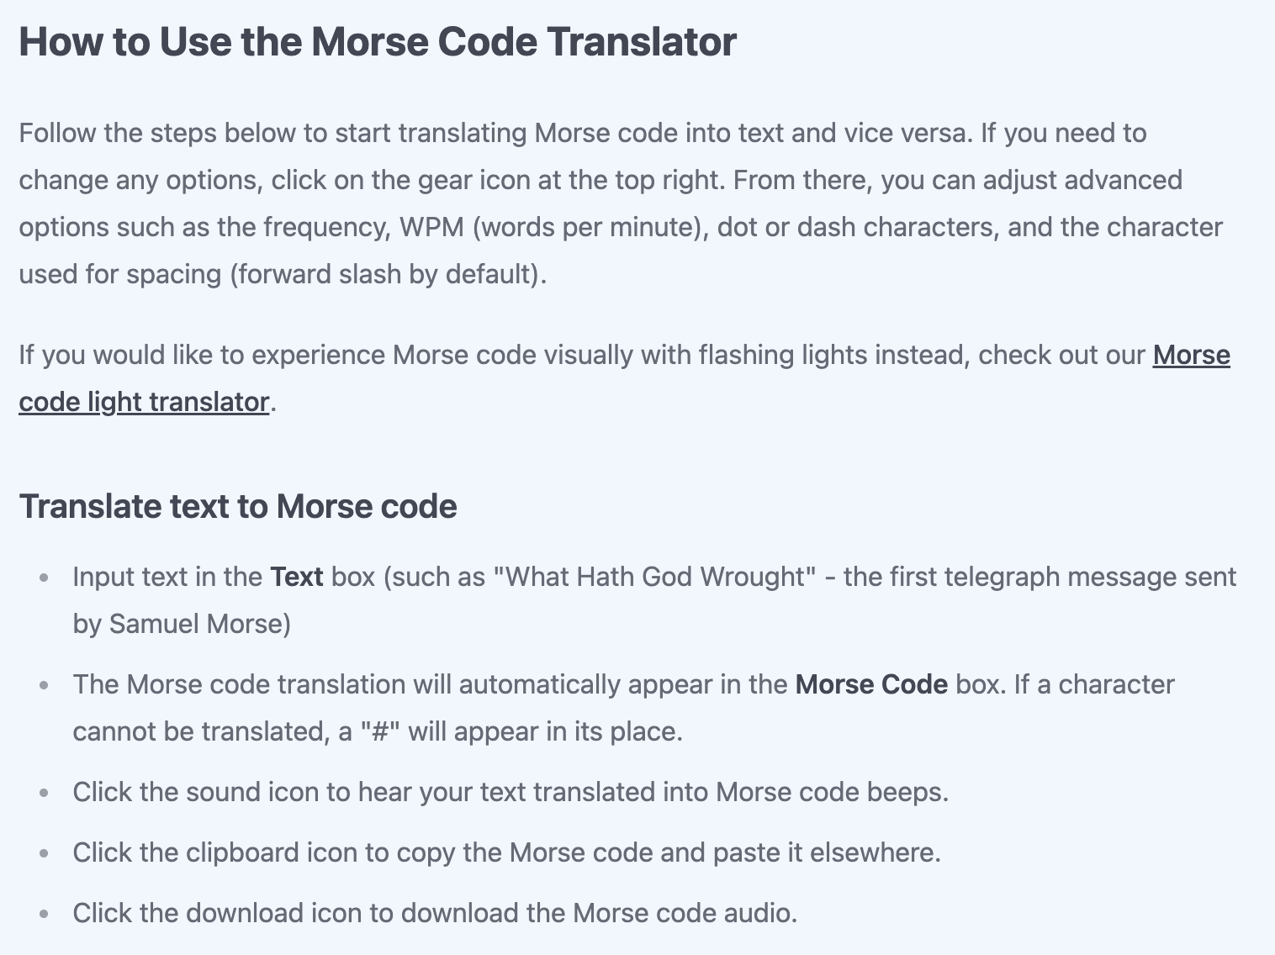Click the "How to Use the Morse Code Translator" heading
Viewport: 1275px width, 955px height.
pyautogui.click(x=378, y=41)
